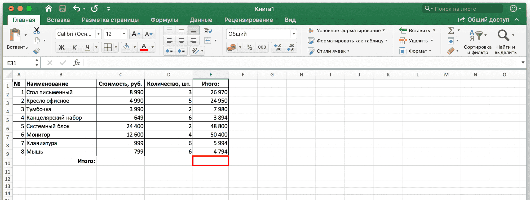Click Вставить cells button in ribbon
The width and height of the screenshot is (530, 200).
click(x=417, y=30)
